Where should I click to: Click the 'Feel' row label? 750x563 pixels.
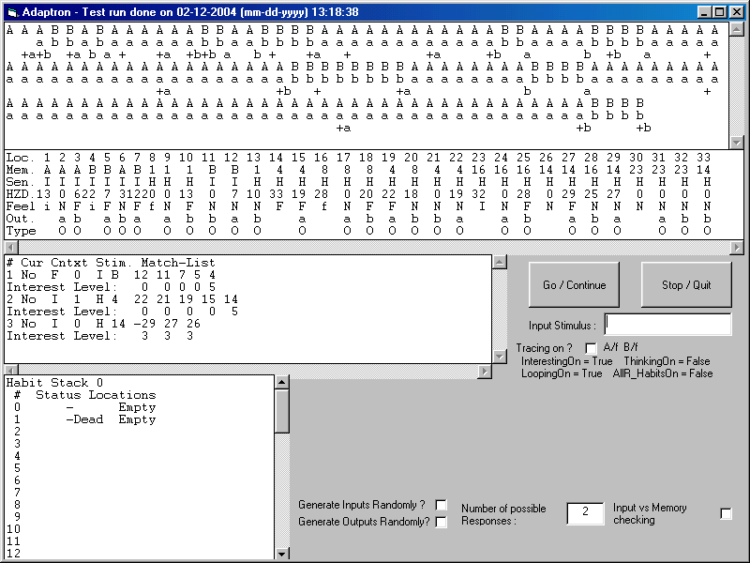21,206
